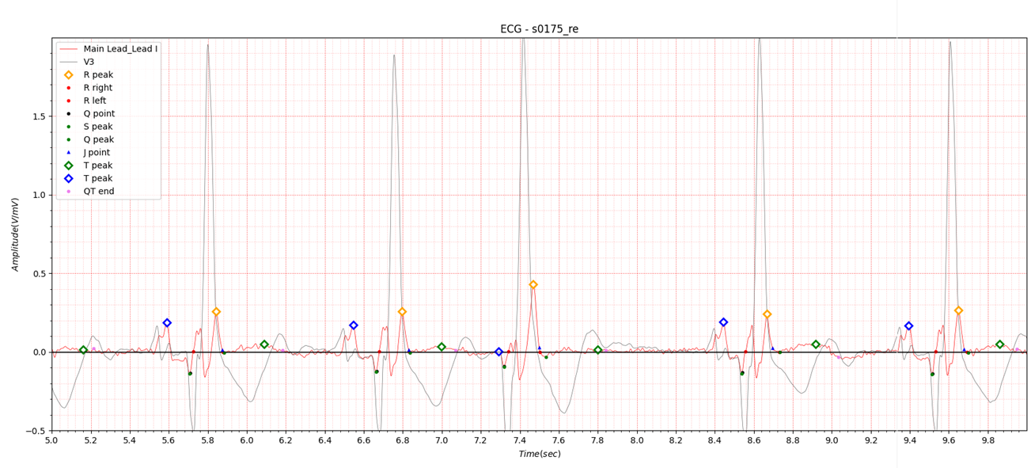
Task: Click the green diamond marker near 7.8 s
Action: point(597,350)
